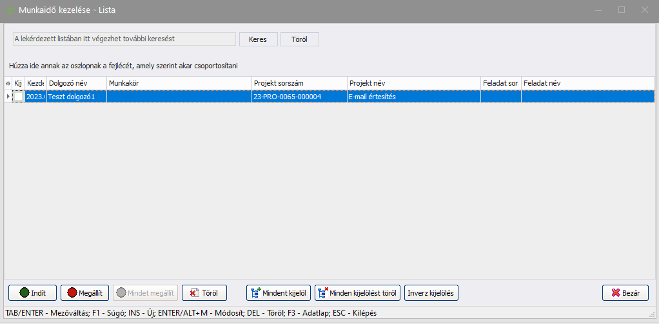Viewport: 659px width, 324px height.
Task: Invert selection with Inverz kijelölés button
Action: 431,292
